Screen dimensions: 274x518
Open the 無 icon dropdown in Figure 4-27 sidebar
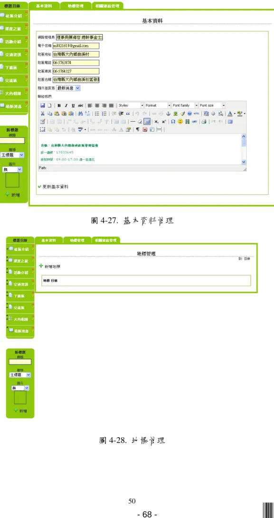[12, 169]
